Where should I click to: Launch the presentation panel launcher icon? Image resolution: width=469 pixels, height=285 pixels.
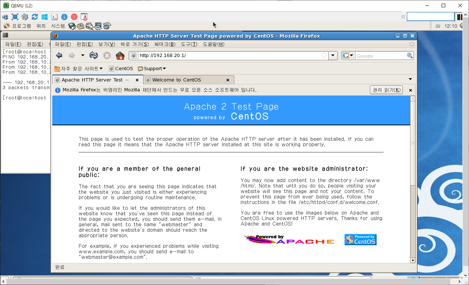pos(98,26)
